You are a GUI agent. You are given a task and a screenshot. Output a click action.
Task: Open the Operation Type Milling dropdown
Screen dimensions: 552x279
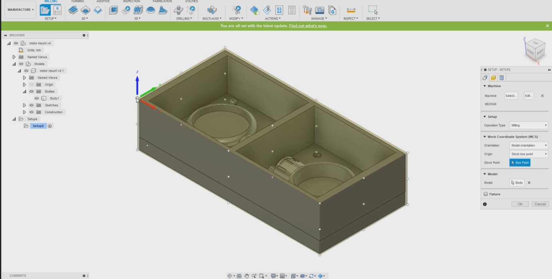[x=528, y=125]
